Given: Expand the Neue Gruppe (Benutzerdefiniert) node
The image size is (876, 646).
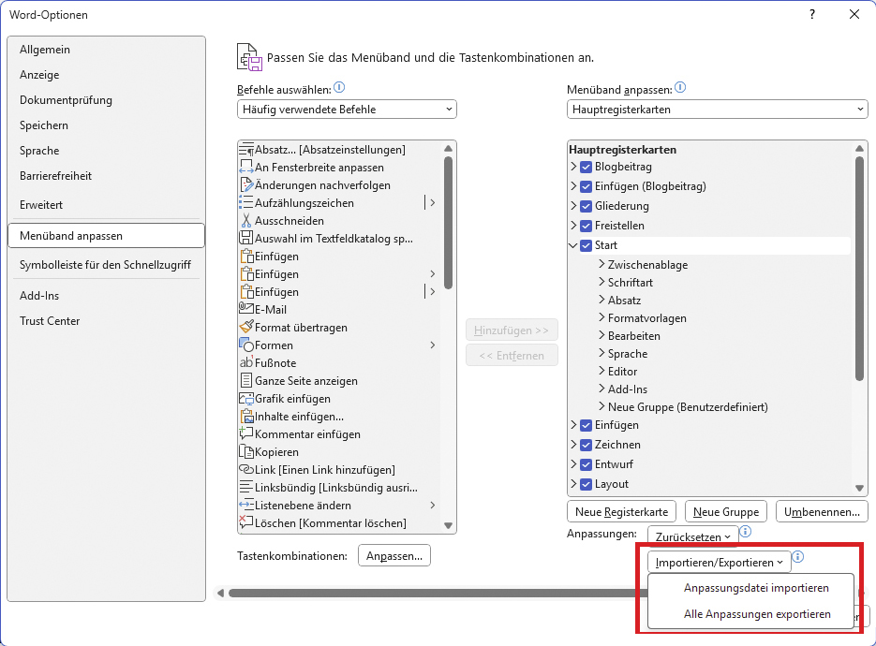Looking at the screenshot, I should pos(601,406).
